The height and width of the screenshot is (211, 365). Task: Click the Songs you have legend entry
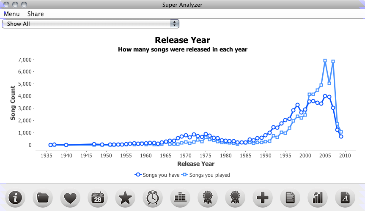coord(157,175)
